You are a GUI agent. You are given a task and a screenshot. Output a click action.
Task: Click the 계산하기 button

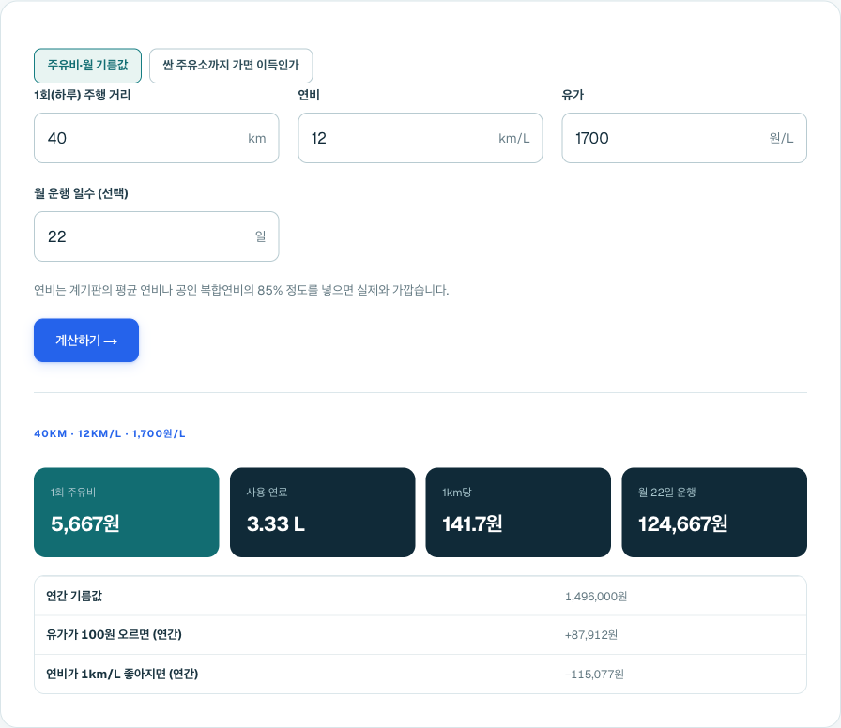[86, 341]
